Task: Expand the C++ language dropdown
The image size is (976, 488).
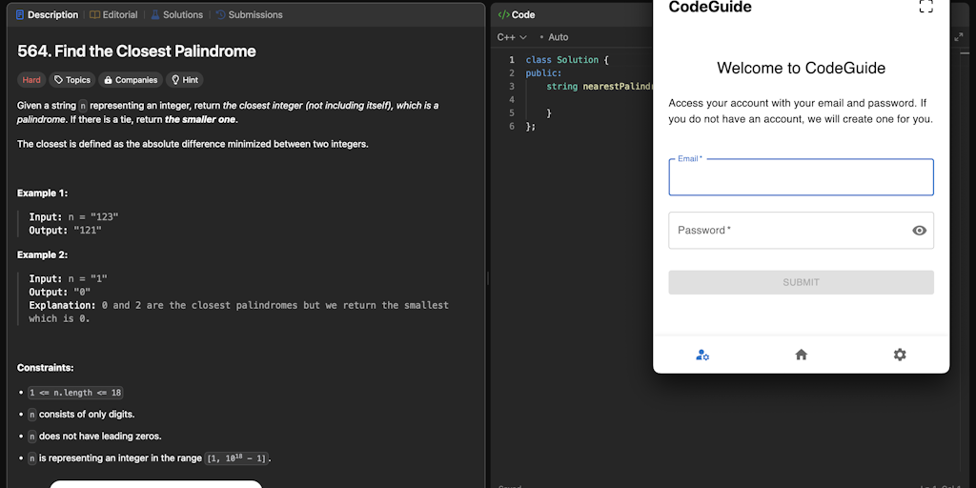Action: (512, 37)
